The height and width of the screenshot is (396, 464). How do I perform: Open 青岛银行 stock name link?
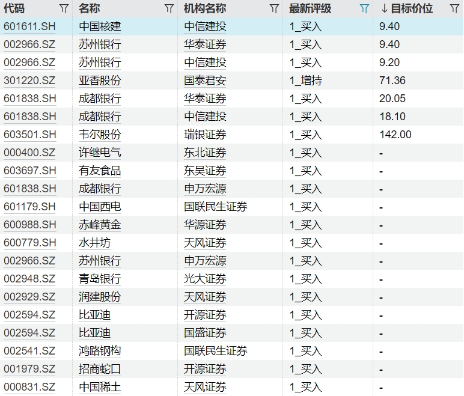pos(100,279)
